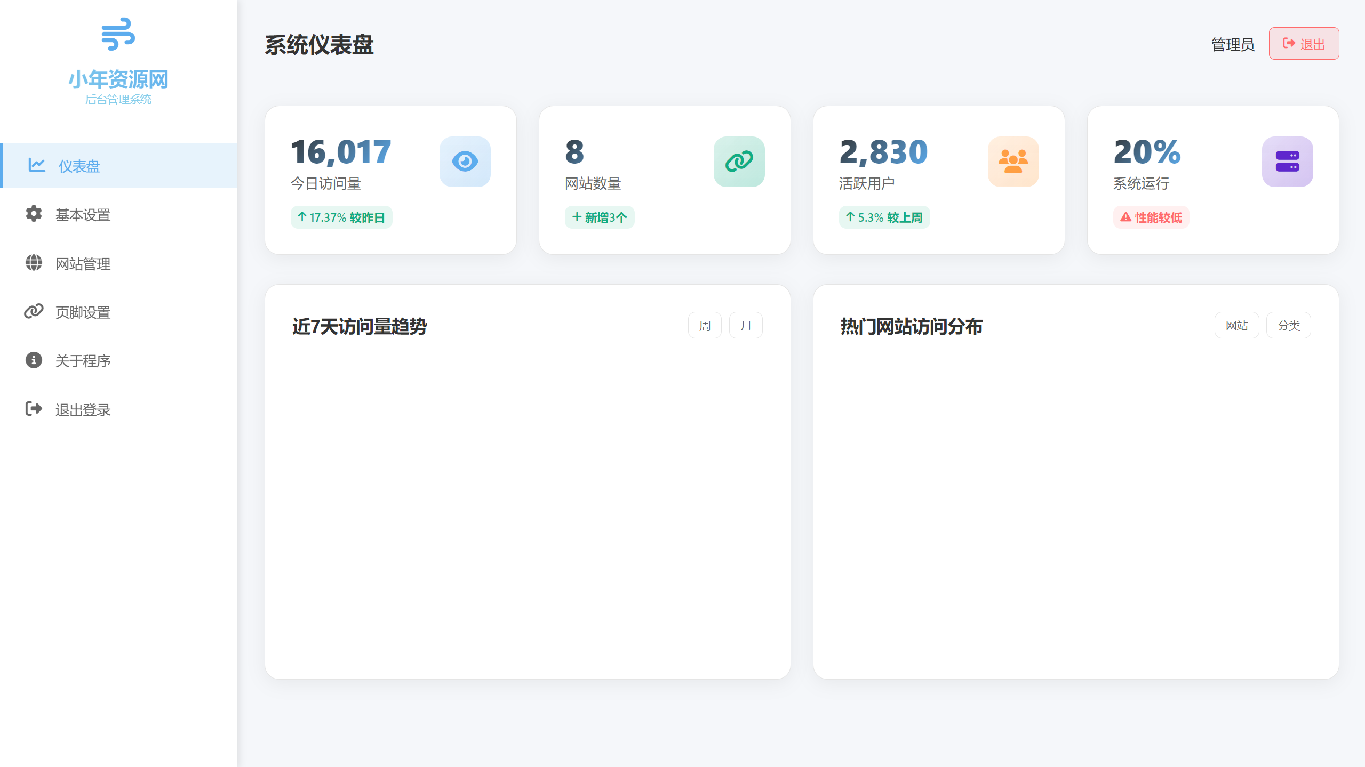
Task: Open 网站管理 from the sidebar
Action: [82, 263]
